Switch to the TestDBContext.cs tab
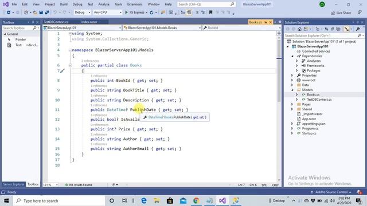The height and width of the screenshot is (206, 367). coord(56,22)
